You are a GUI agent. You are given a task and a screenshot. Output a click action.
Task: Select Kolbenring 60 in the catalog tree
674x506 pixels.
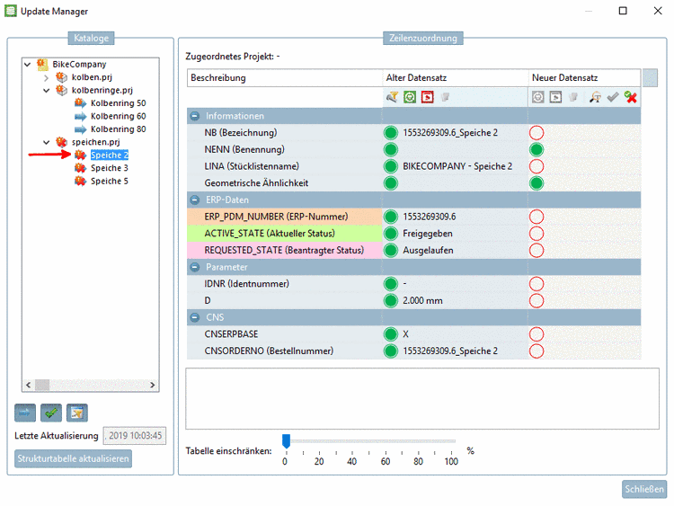click(118, 116)
